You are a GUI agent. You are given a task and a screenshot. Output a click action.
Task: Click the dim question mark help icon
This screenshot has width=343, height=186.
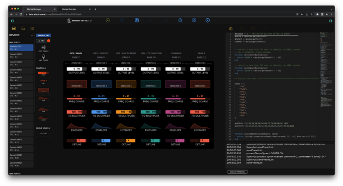264,29
